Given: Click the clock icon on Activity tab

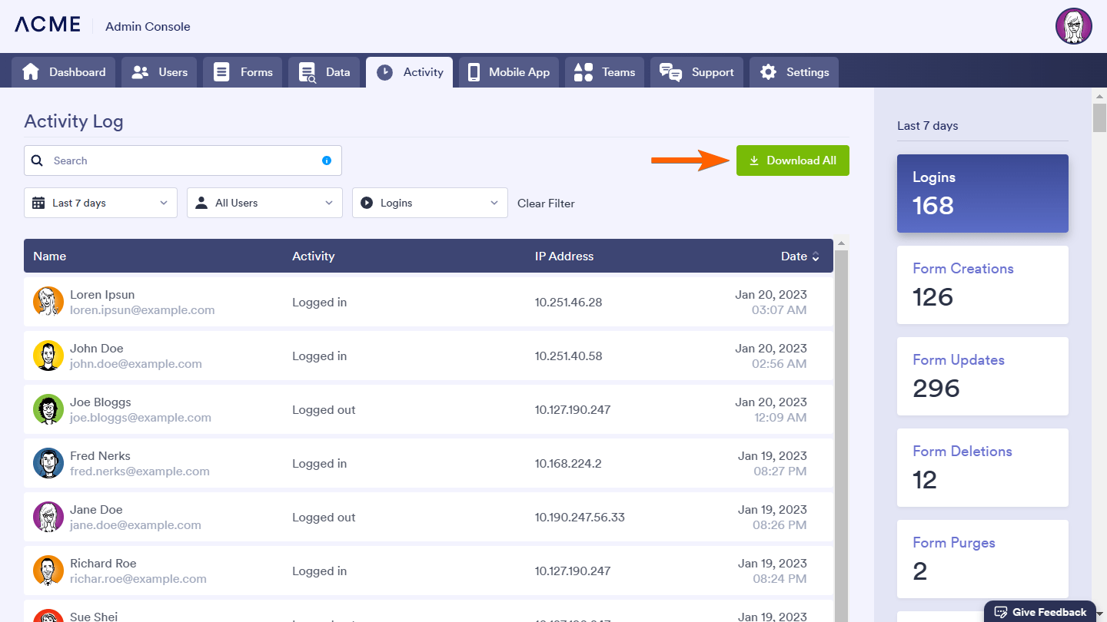Looking at the screenshot, I should click(385, 72).
